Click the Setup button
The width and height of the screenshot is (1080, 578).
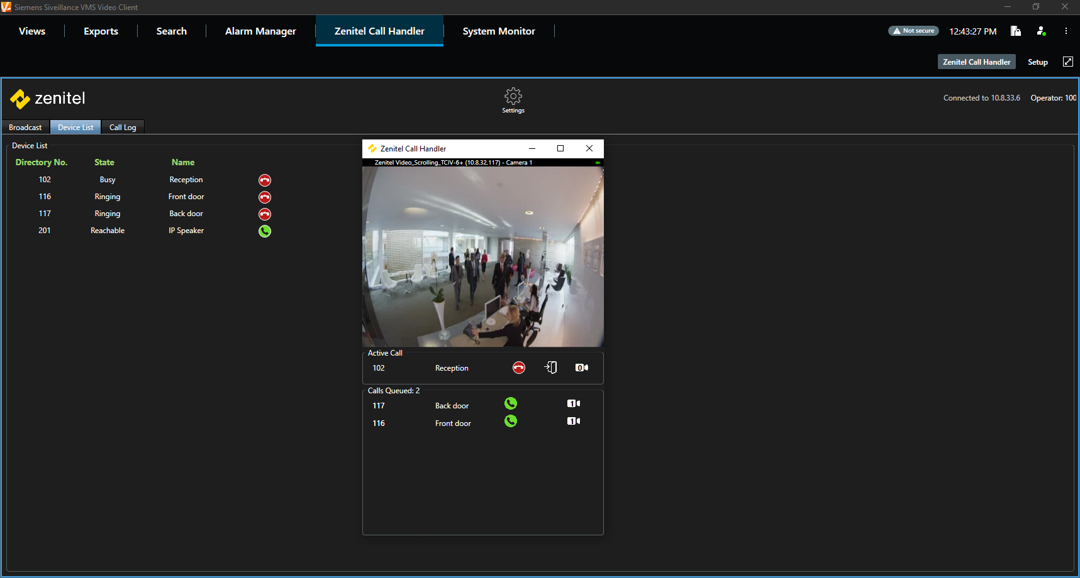(1037, 62)
